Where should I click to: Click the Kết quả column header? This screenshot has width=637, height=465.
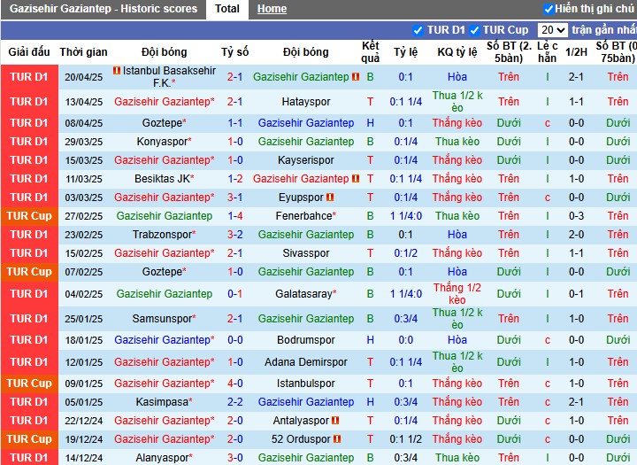pos(370,52)
